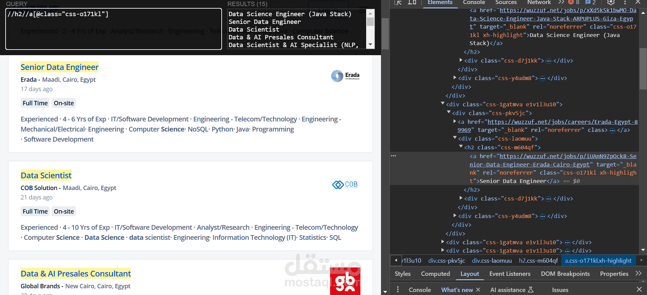
Task: Switch to the Network tab
Action: click(x=539, y=2)
